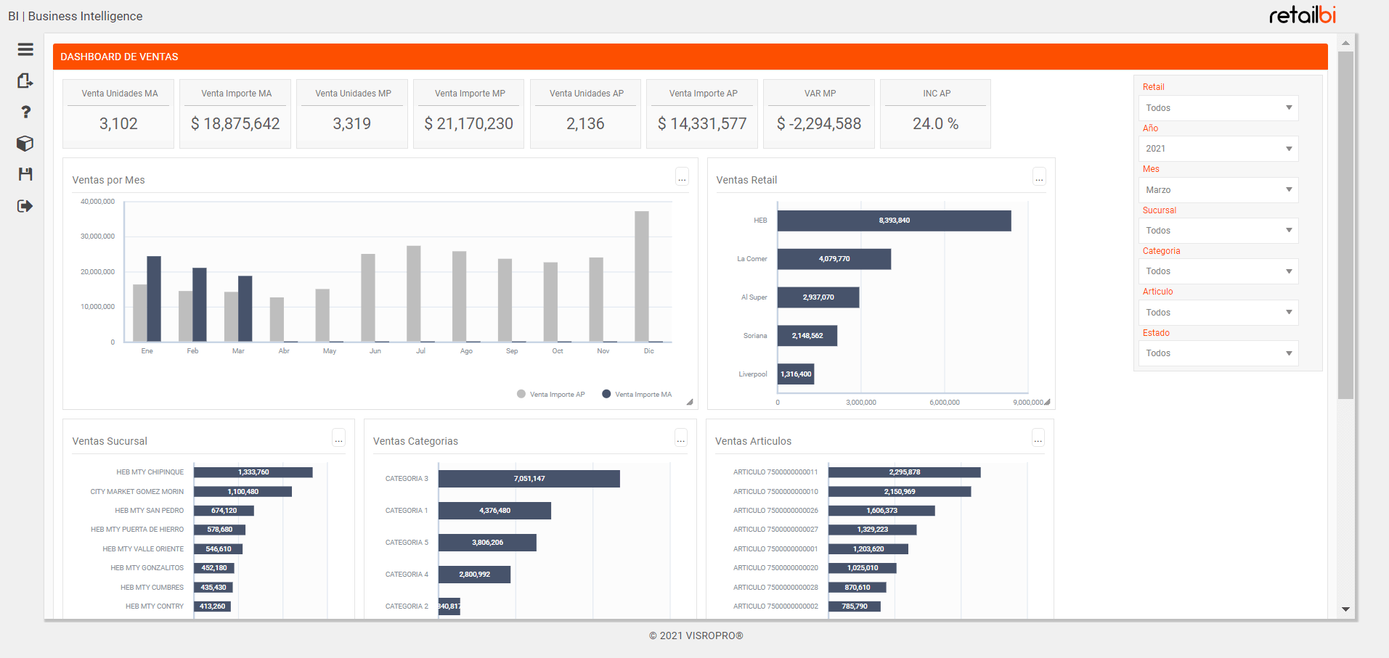
Task: Open help via the question mark icon
Action: pyautogui.click(x=25, y=112)
